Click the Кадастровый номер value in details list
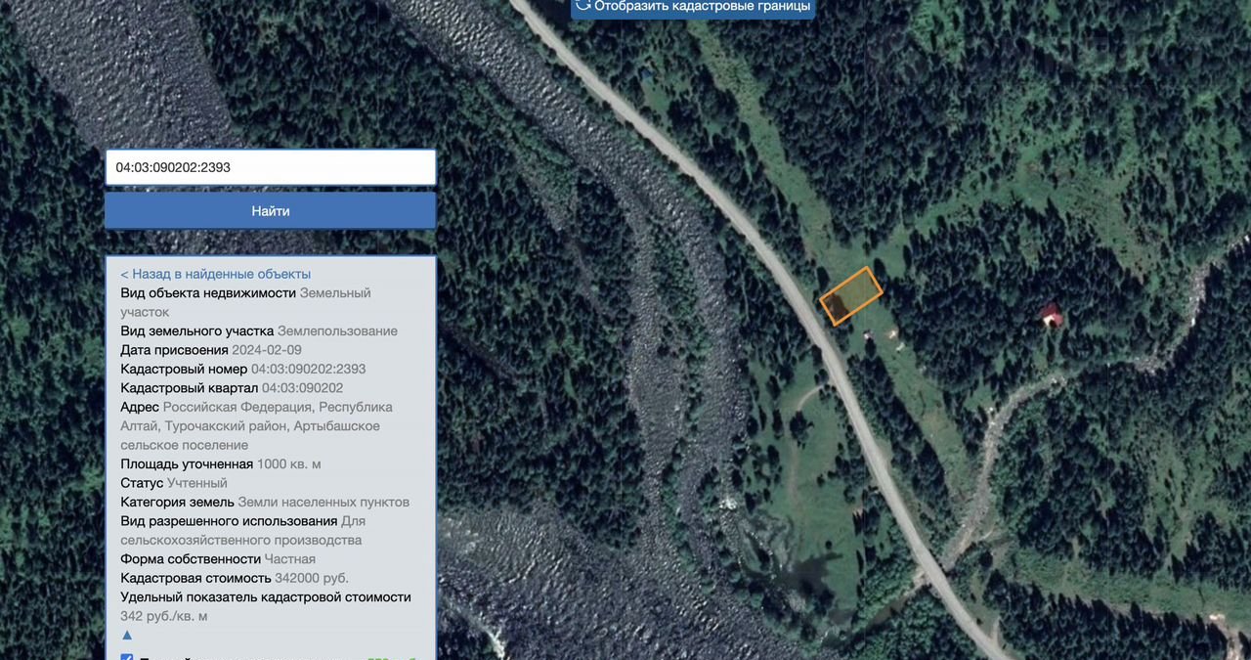The image size is (1251, 660). point(308,369)
